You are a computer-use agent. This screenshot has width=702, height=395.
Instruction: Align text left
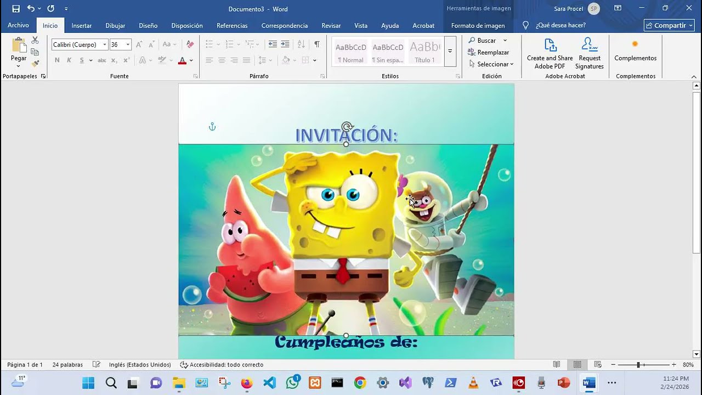click(210, 60)
